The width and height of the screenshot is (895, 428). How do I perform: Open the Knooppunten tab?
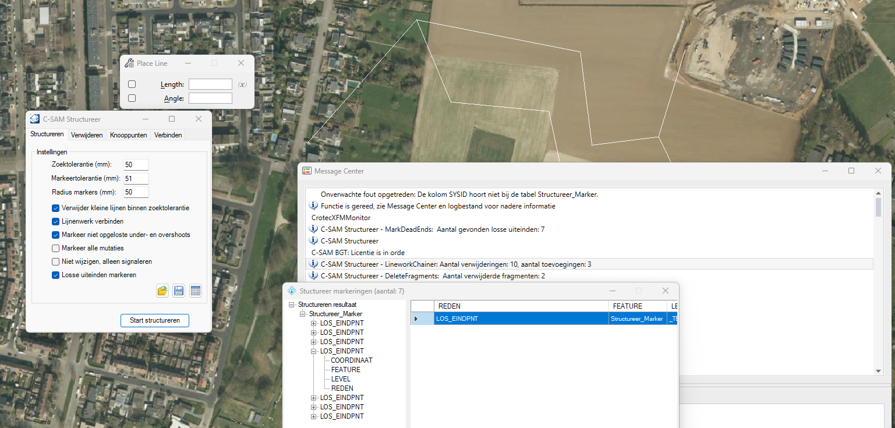(x=128, y=135)
